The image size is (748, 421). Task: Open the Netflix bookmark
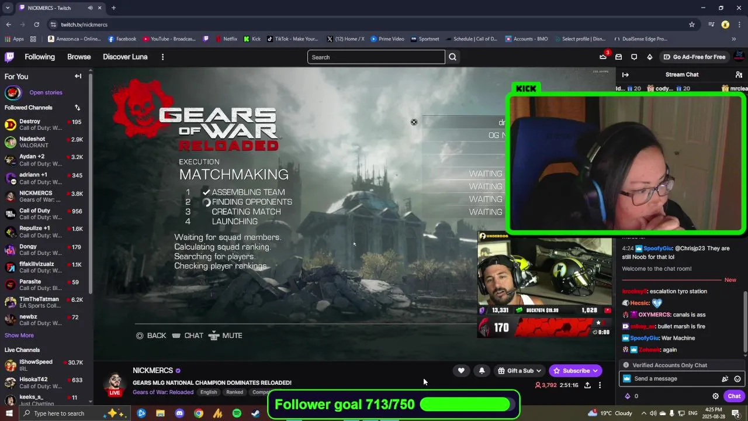pyautogui.click(x=226, y=39)
